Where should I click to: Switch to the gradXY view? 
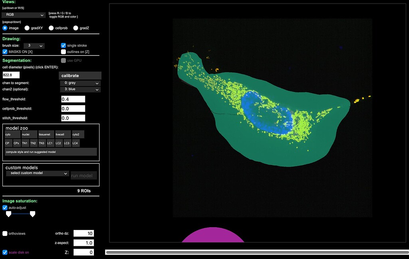tap(27, 28)
